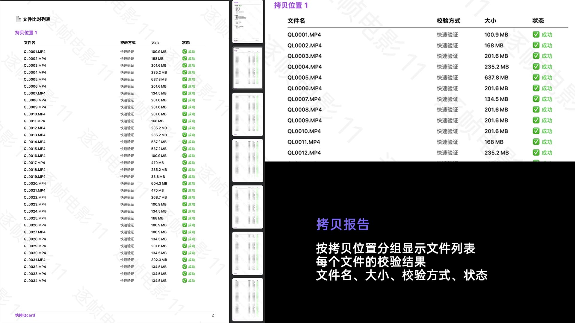Click success checkmark beside QL0012.MP4 in enlarged view

536,153
